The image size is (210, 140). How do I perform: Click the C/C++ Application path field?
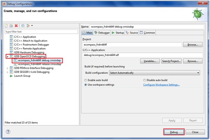point(143,55)
